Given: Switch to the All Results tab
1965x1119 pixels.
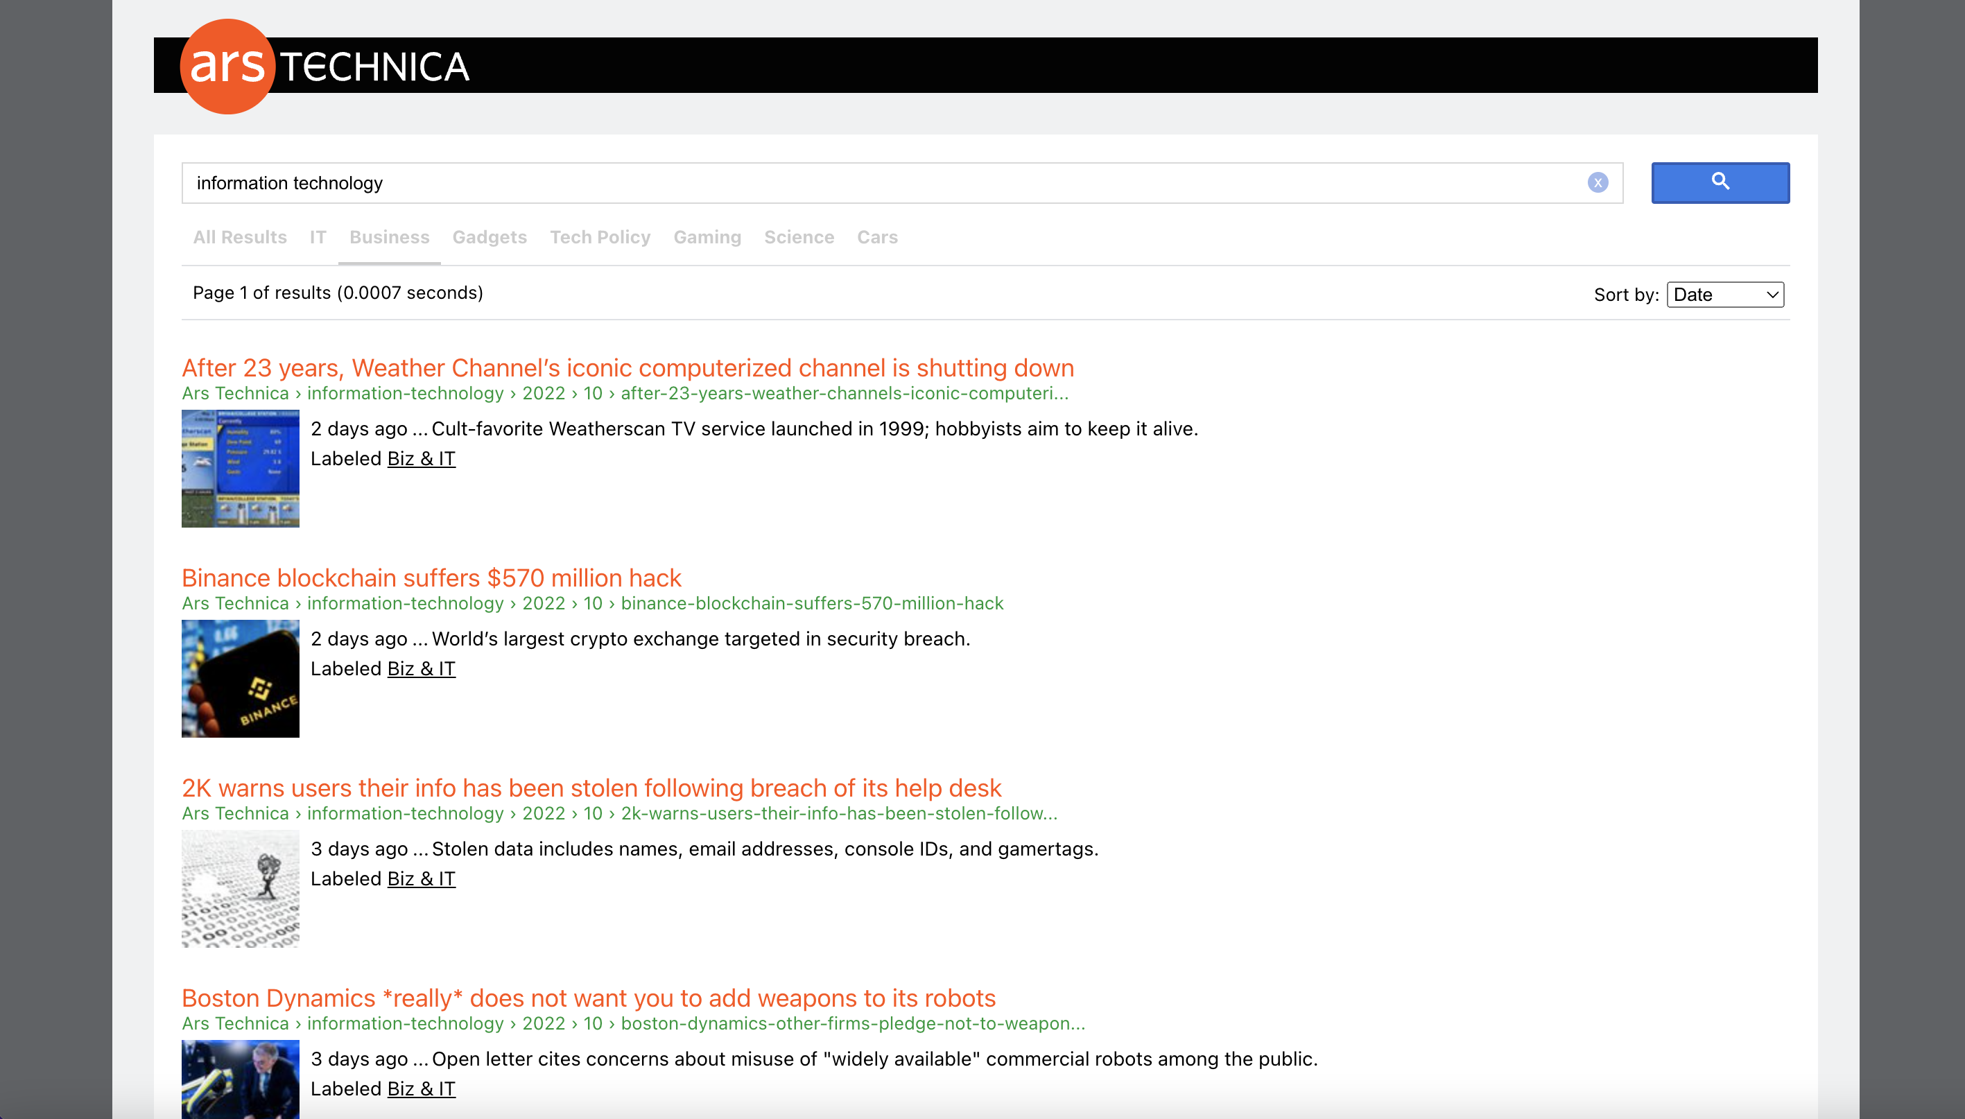Looking at the screenshot, I should point(240,238).
